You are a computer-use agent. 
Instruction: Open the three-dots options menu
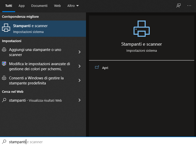click(x=189, y=6)
